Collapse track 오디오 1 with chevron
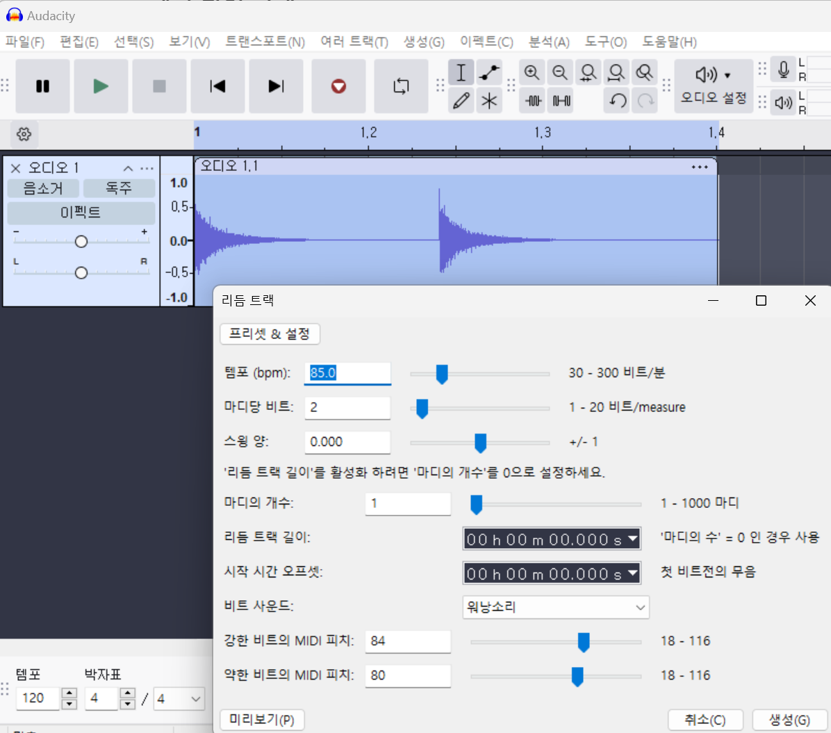The image size is (831, 733). click(128, 169)
